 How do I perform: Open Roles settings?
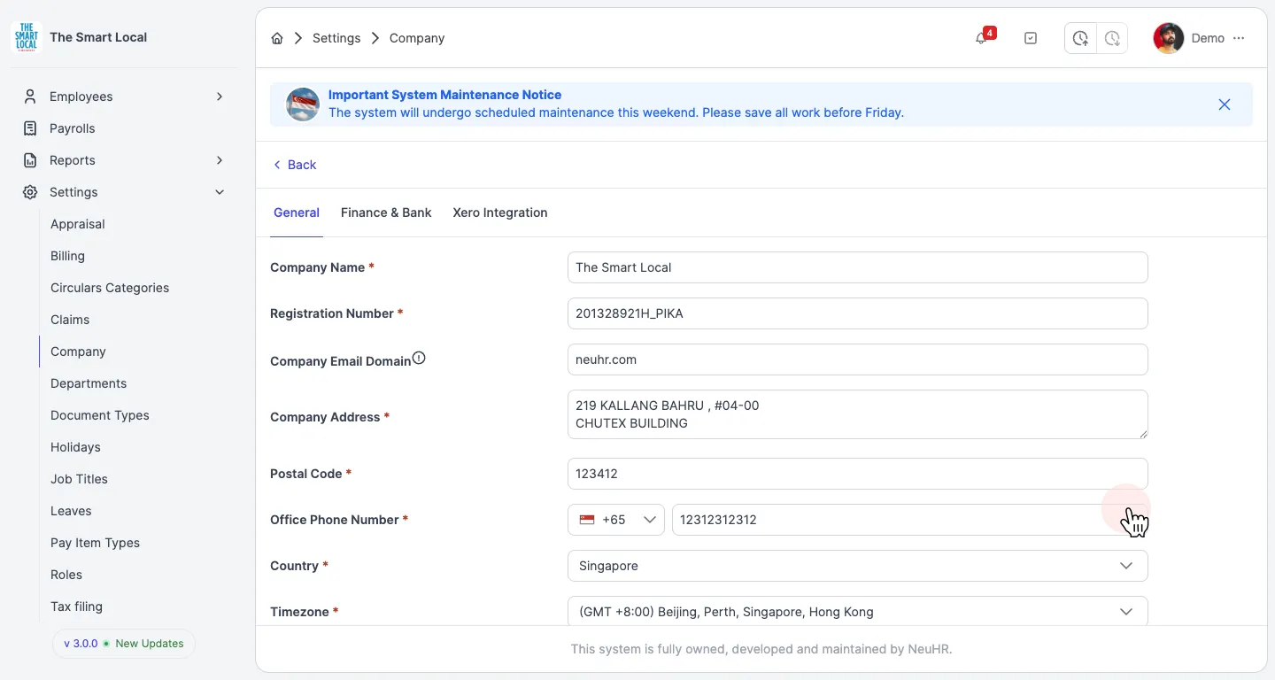[66, 575]
